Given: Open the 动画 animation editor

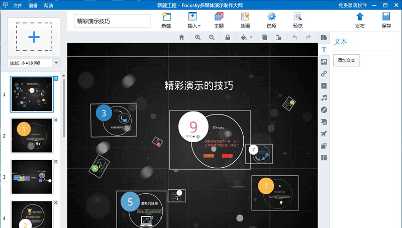Looking at the screenshot, I should 245,20.
